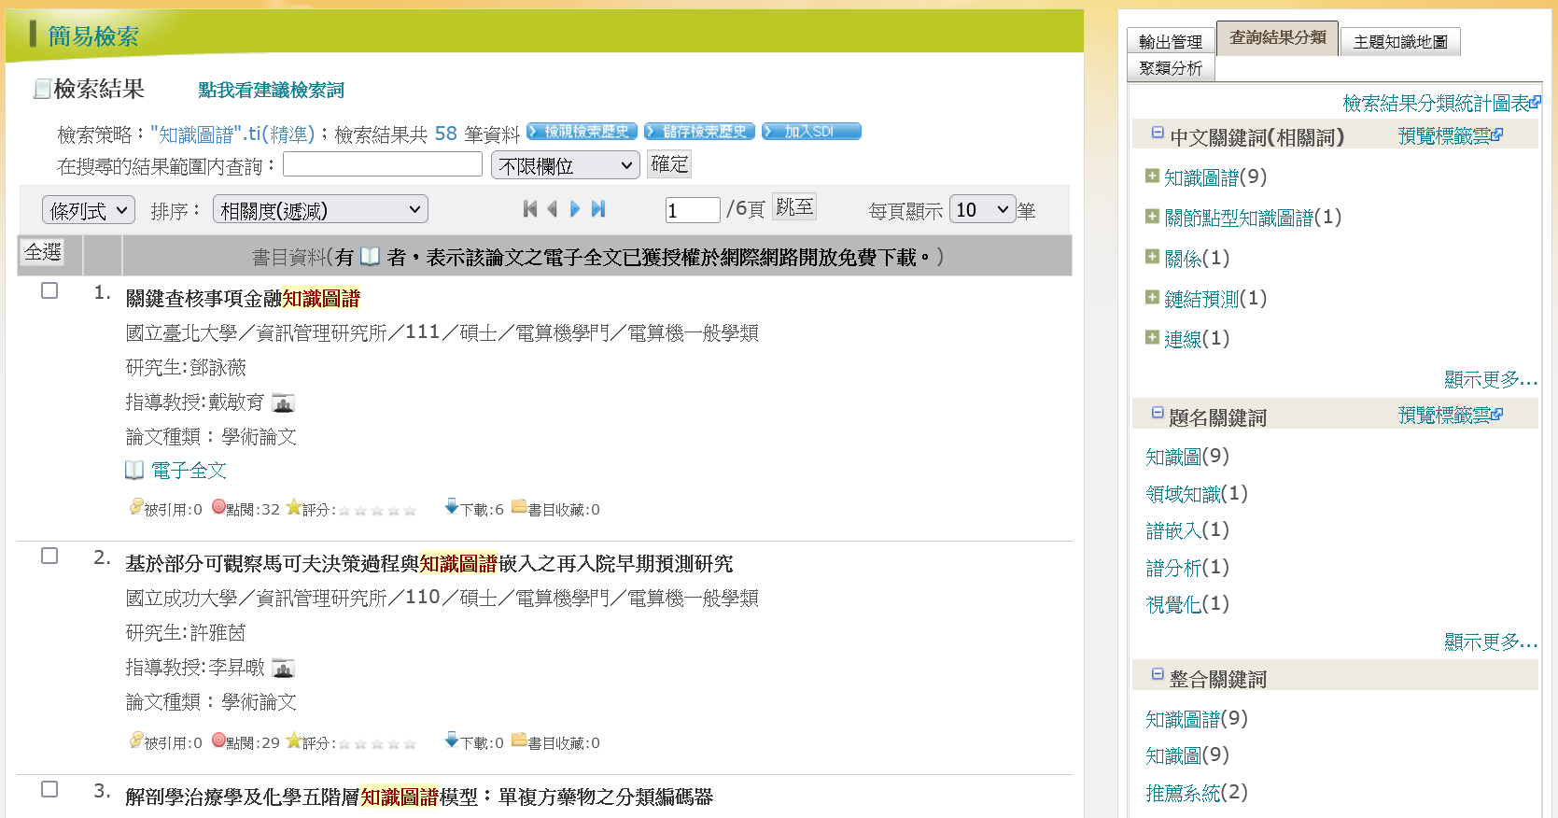Focus page number input field
The height and width of the screenshot is (818, 1558).
tap(693, 210)
